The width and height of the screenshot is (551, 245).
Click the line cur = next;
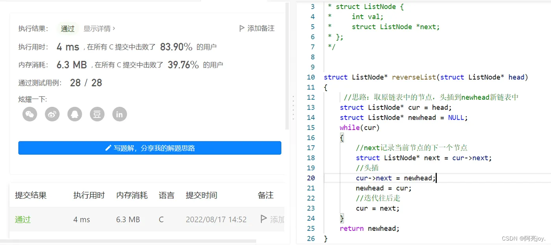tap(378, 208)
